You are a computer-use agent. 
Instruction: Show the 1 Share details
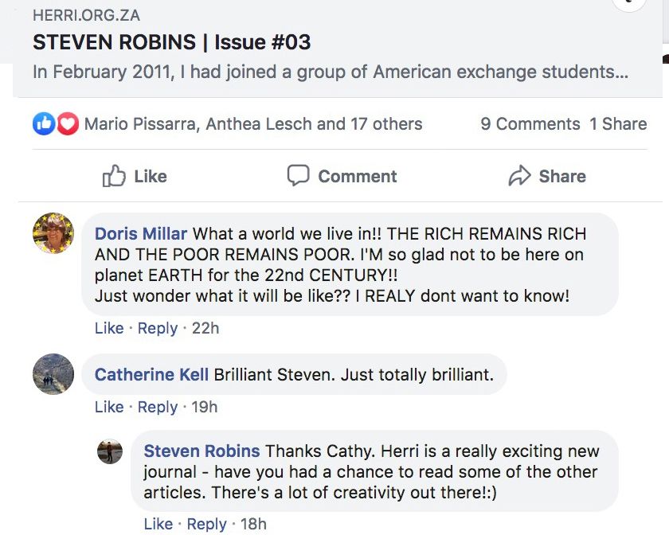tap(618, 124)
